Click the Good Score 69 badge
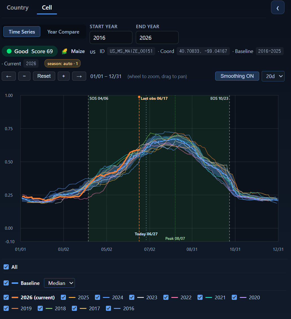Viewport: 291px width, 319px height. 30,51
